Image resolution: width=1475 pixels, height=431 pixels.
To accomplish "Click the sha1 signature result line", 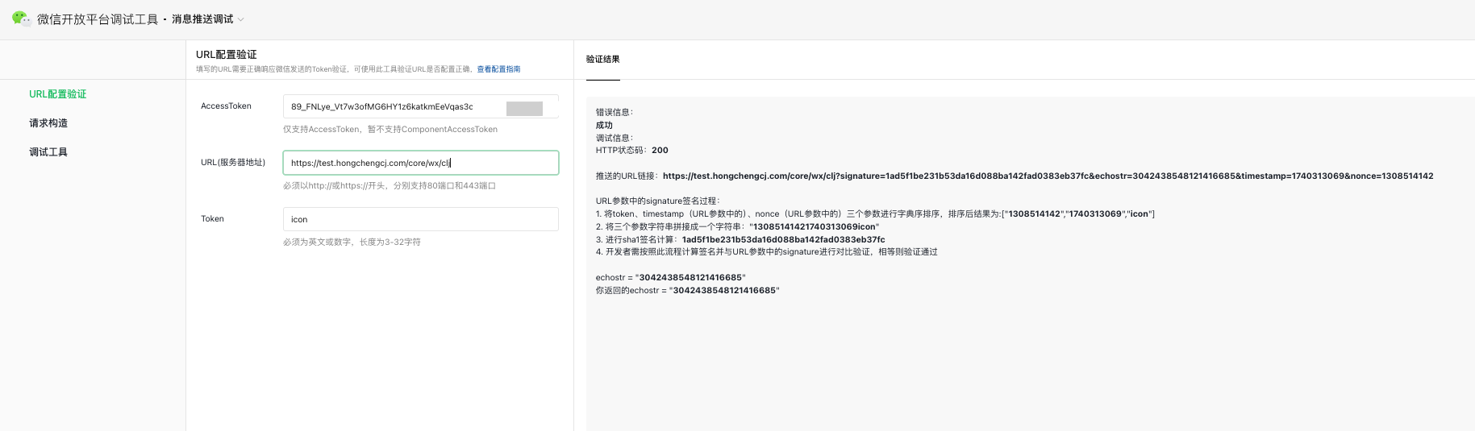I will [x=740, y=239].
